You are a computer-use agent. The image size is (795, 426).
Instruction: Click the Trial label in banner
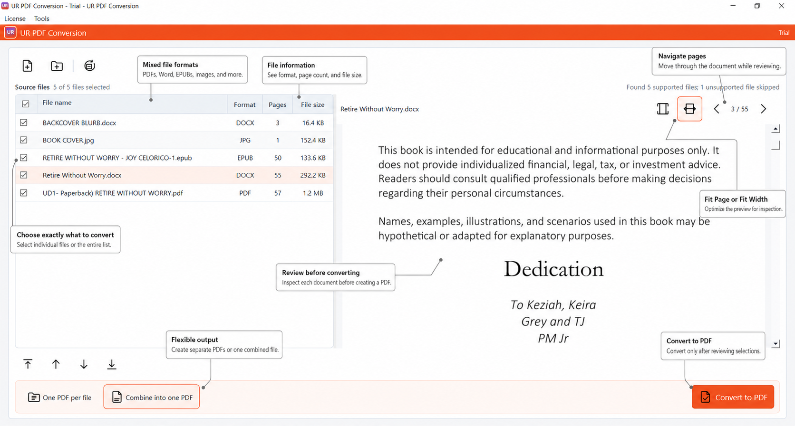[x=784, y=33]
